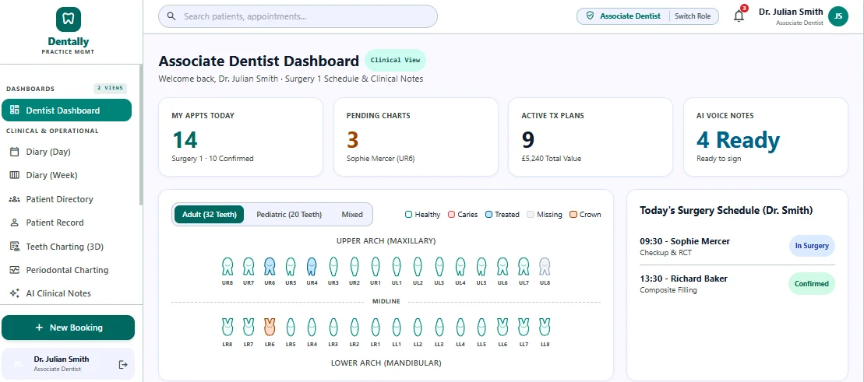
Task: Open Dentist Dashboard in sidebar
Action: 67,110
